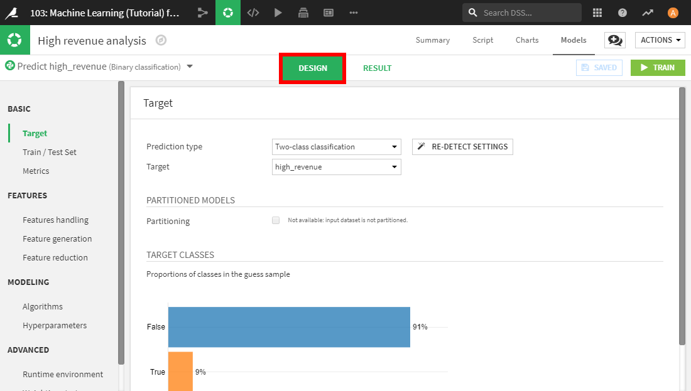Screen dimensions: 691x391
Task: Click in the Search DSS field
Action: (522, 13)
